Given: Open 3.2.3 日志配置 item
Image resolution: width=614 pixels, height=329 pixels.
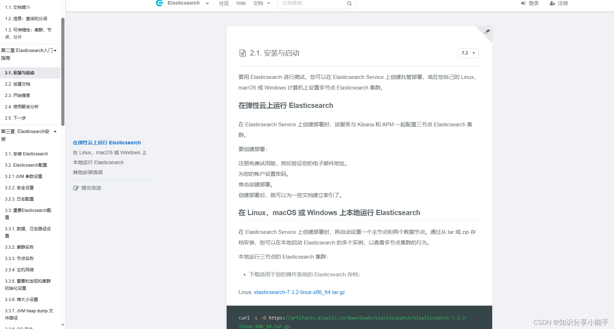Looking at the screenshot, I should (x=19, y=199).
